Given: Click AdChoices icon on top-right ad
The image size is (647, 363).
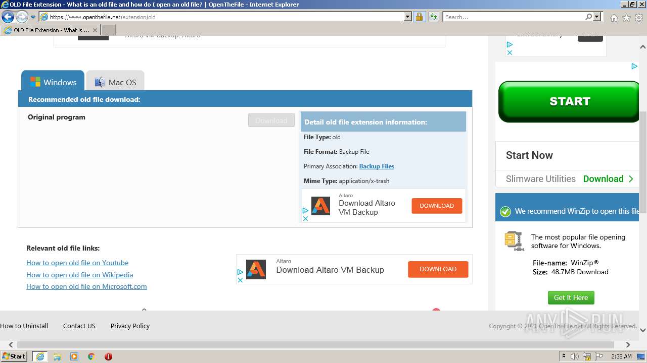Looking at the screenshot, I should pos(510,45).
